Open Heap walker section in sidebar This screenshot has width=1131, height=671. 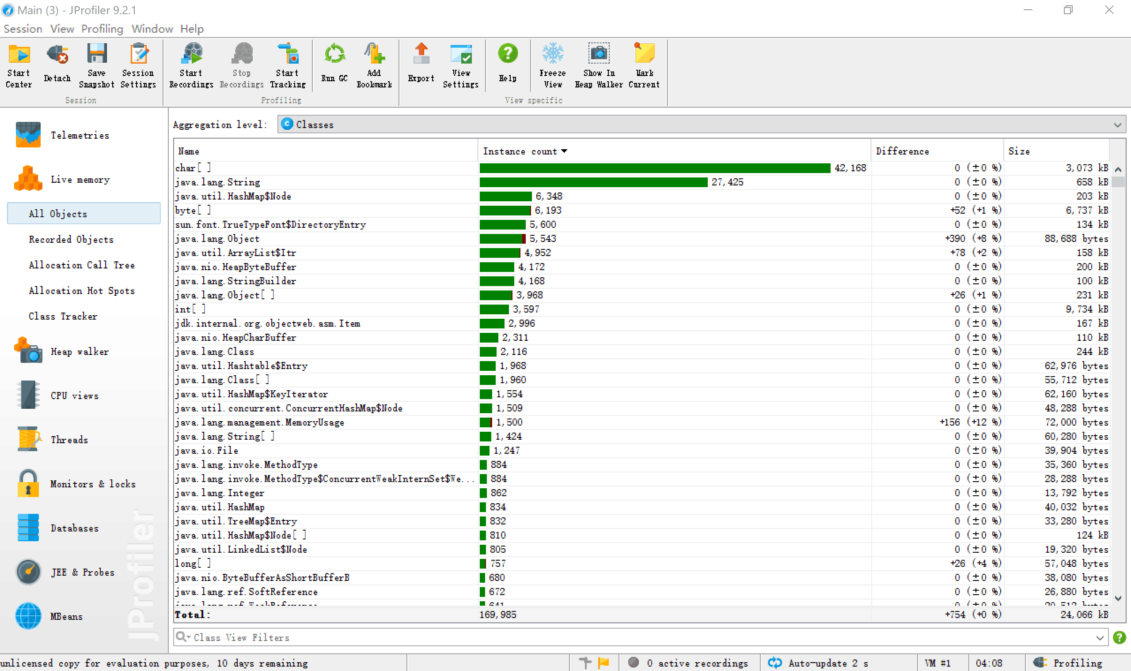point(79,351)
